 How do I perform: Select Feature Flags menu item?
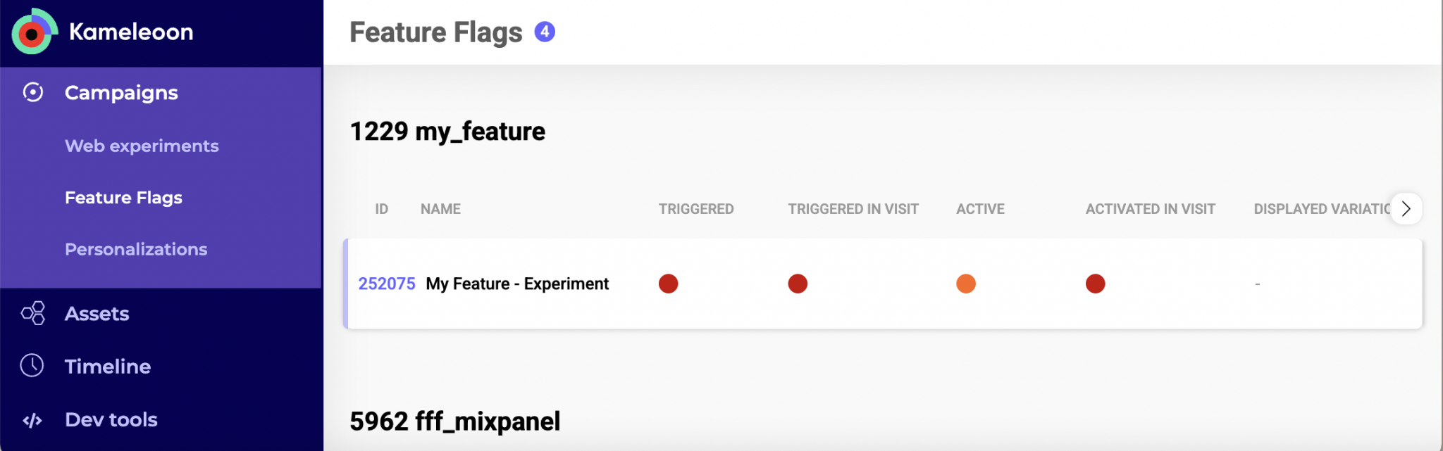(x=123, y=198)
